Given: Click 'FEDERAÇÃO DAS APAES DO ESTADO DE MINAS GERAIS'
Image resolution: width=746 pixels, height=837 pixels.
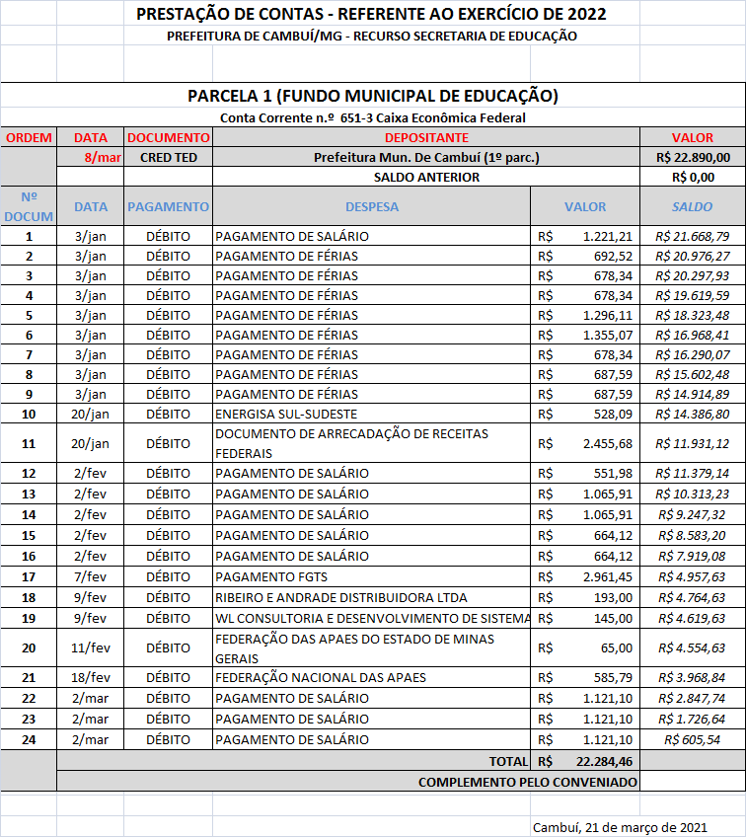Looking at the screenshot, I should tap(371, 647).
